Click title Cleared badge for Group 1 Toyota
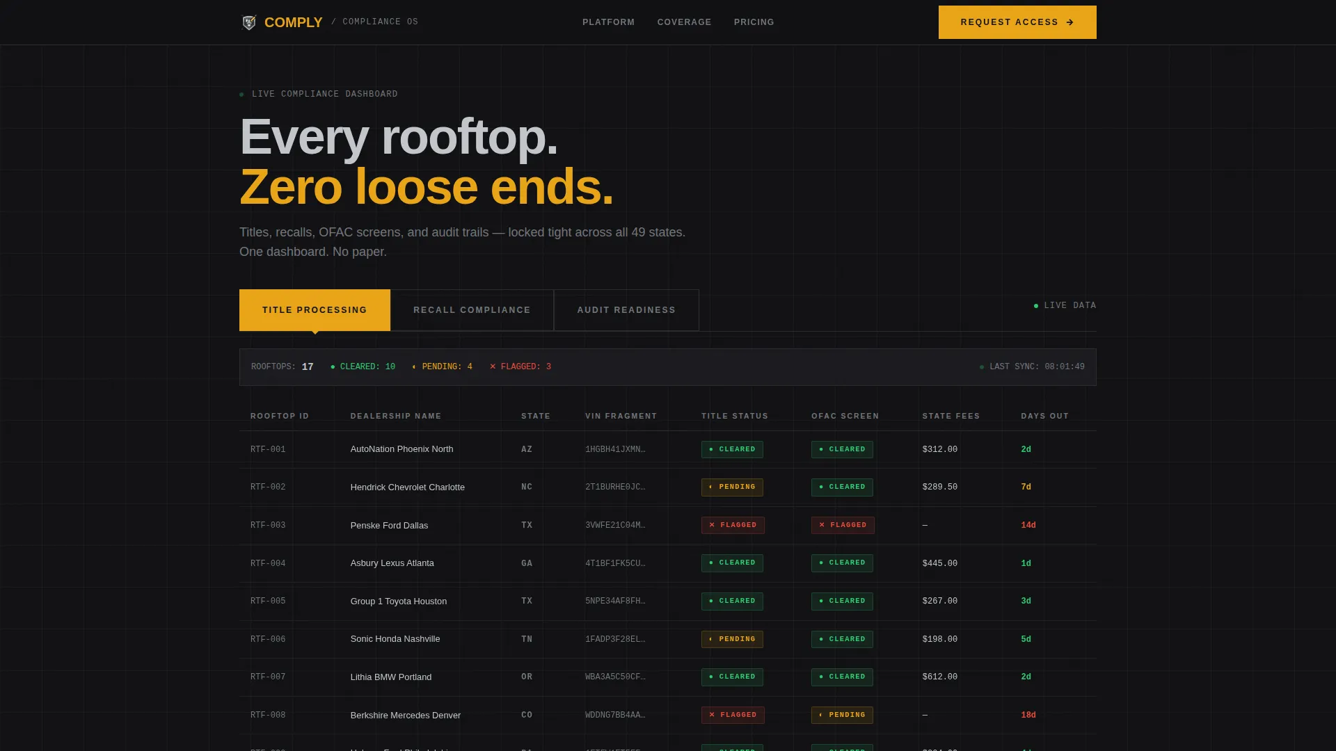 pos(732,601)
